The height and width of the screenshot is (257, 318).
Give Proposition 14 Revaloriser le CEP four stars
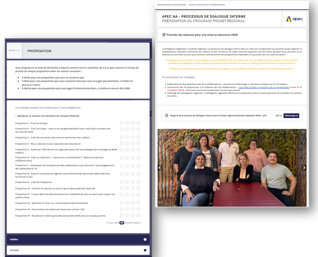click(x=138, y=215)
